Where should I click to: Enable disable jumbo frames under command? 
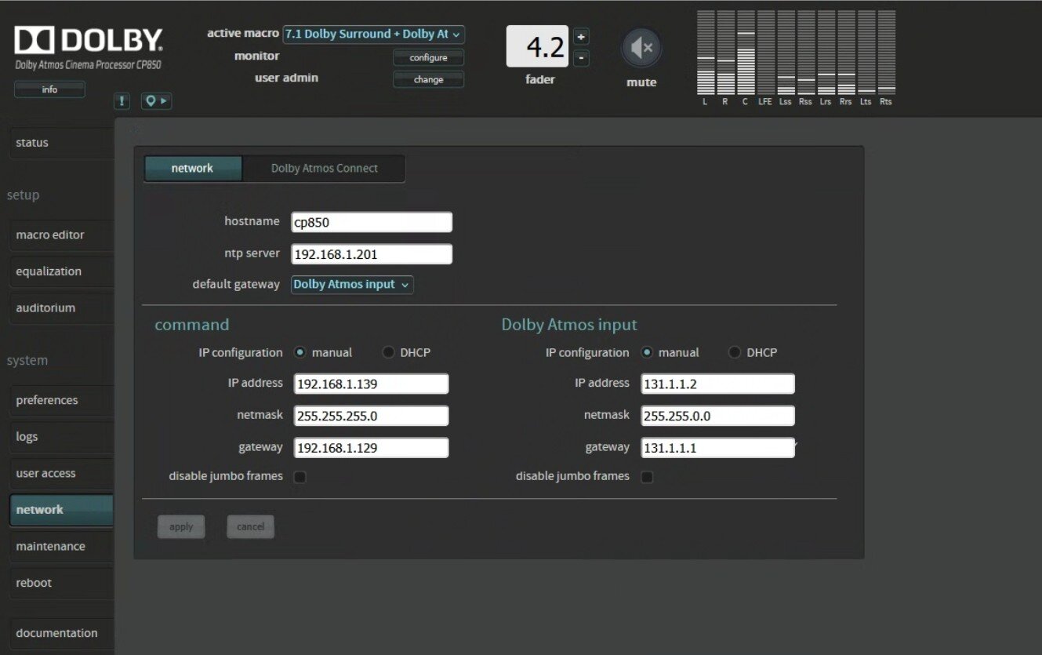click(x=300, y=477)
